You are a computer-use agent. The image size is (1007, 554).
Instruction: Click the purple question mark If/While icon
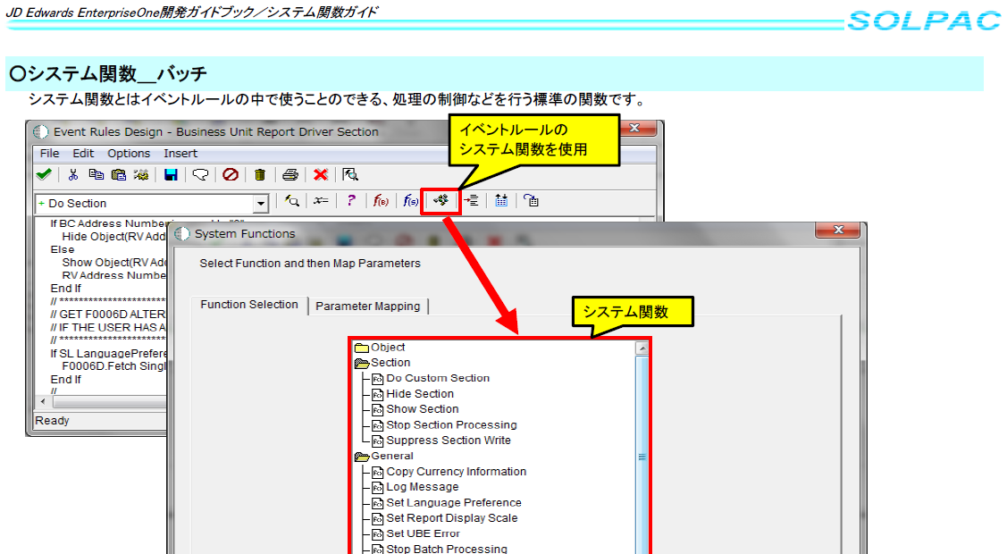pos(350,201)
